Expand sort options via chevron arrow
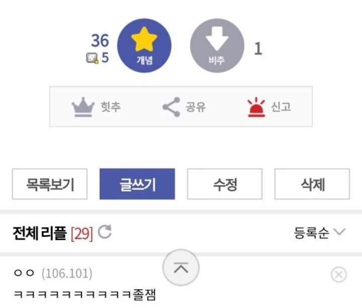The image size is (362, 308). (x=339, y=232)
